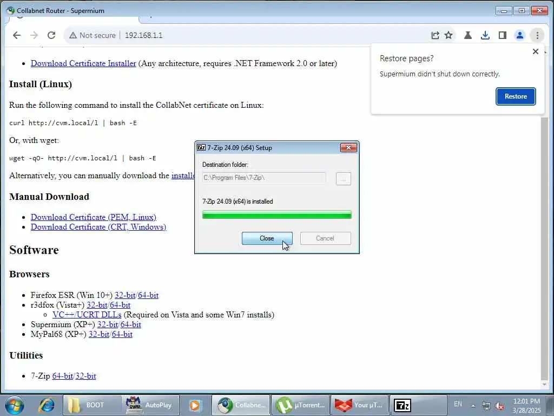Click the Supermium icon in the title bar
554x416 pixels.
(x=11, y=10)
